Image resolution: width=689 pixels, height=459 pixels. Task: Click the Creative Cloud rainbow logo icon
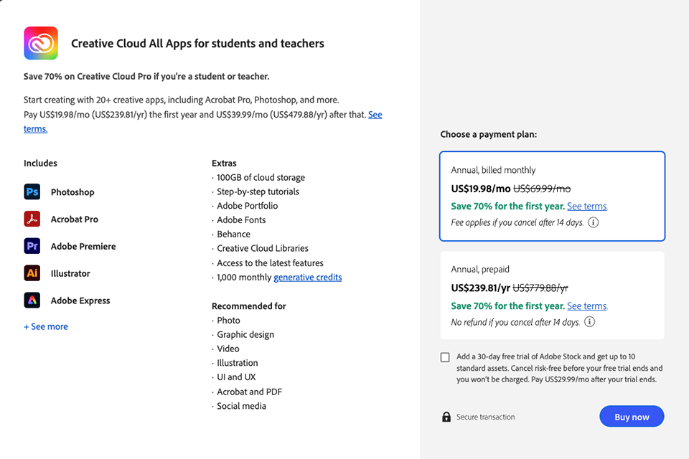coord(41,43)
